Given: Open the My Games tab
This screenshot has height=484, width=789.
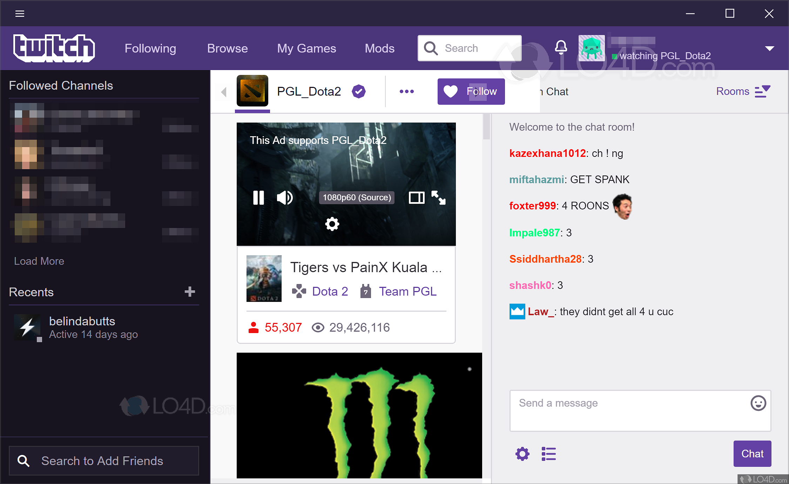Looking at the screenshot, I should point(306,48).
